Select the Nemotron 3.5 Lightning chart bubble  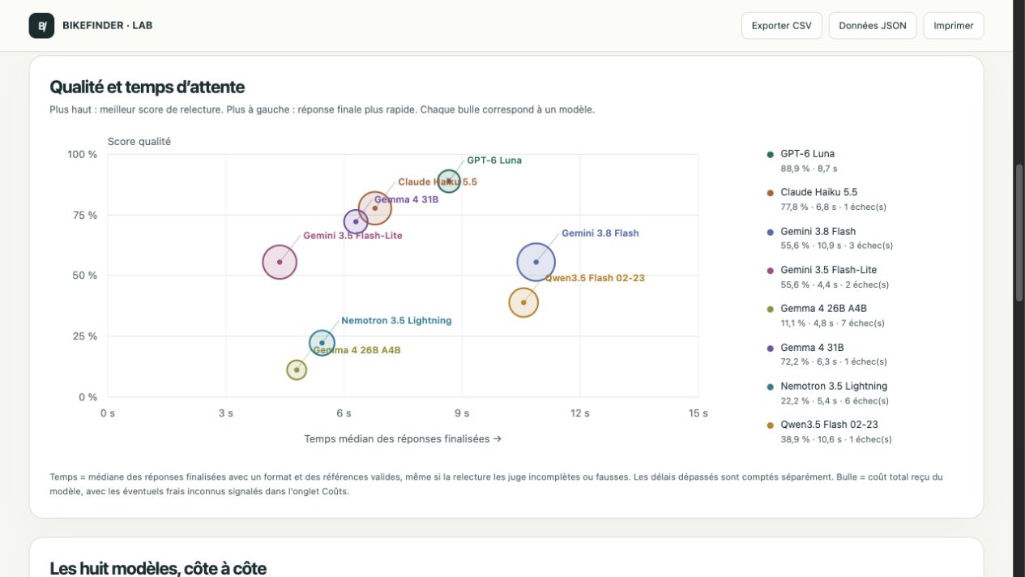click(x=322, y=343)
